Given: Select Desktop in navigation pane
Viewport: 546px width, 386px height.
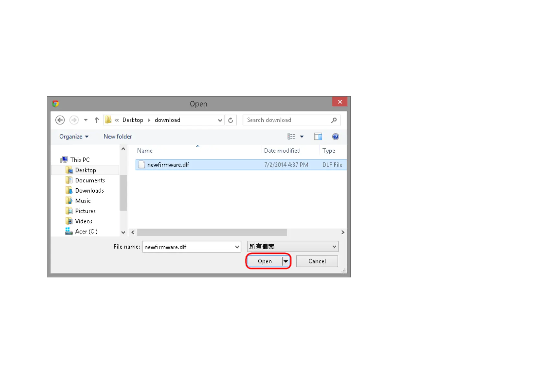Looking at the screenshot, I should coord(86,170).
